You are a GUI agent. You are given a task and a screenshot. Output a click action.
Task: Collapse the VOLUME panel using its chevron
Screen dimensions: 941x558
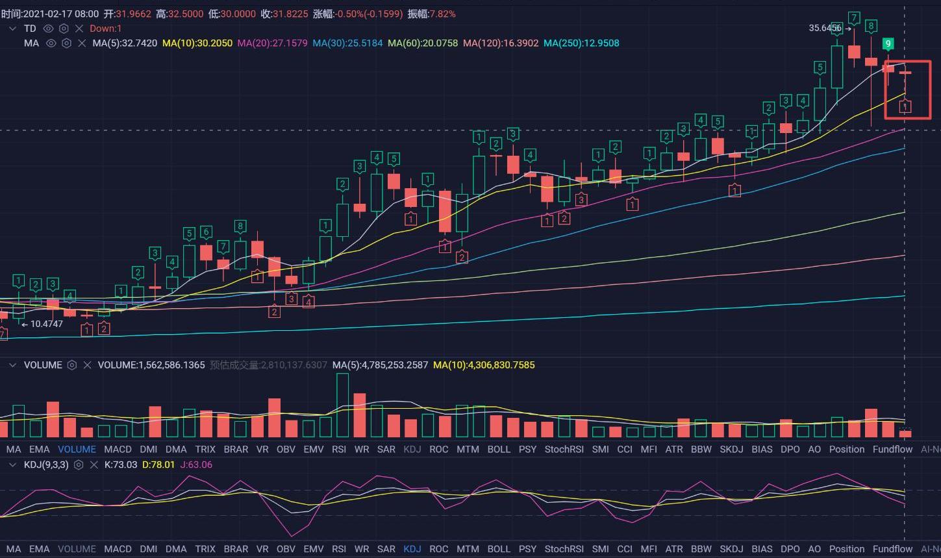coord(12,365)
